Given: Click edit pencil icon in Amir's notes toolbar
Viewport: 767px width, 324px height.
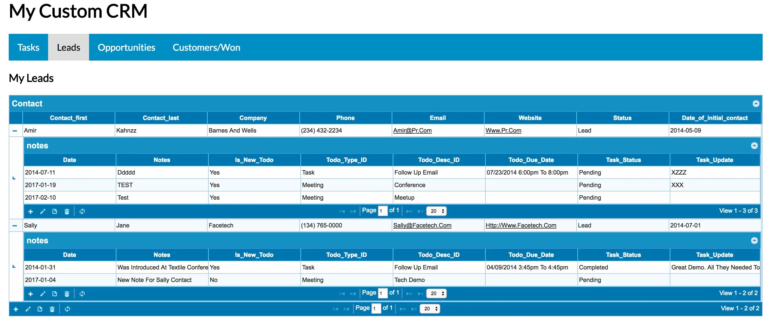Looking at the screenshot, I should (43, 212).
